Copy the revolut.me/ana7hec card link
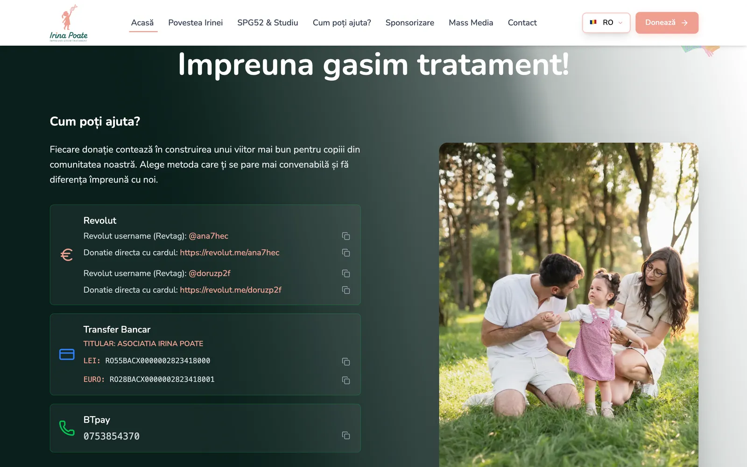This screenshot has width=747, height=467. (x=346, y=253)
